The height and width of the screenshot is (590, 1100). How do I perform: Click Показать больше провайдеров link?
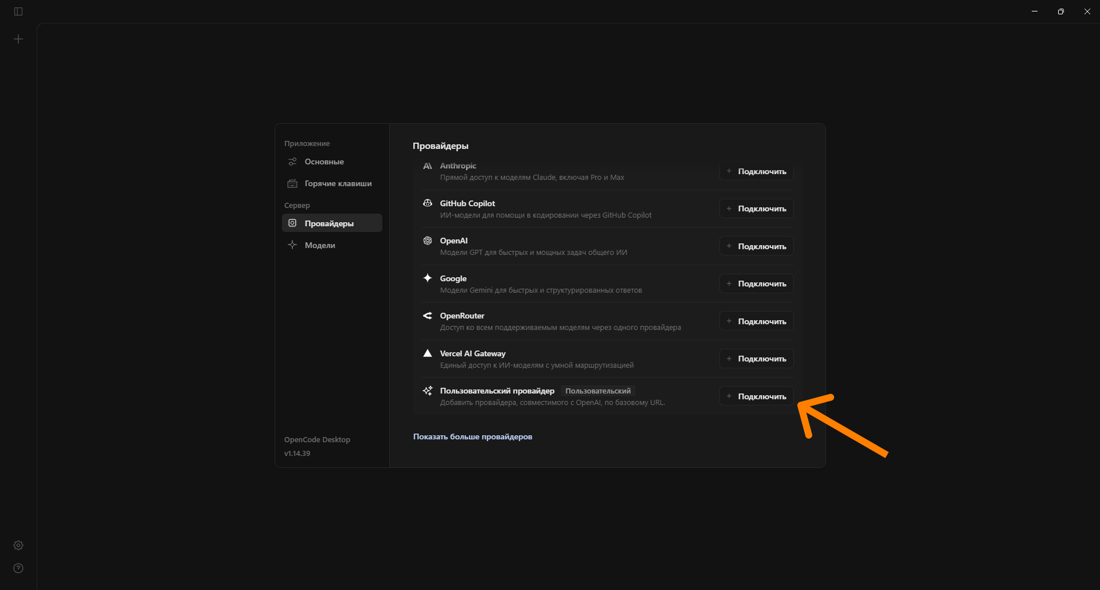point(473,436)
